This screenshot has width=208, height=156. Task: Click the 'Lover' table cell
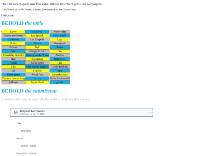point(13,32)
